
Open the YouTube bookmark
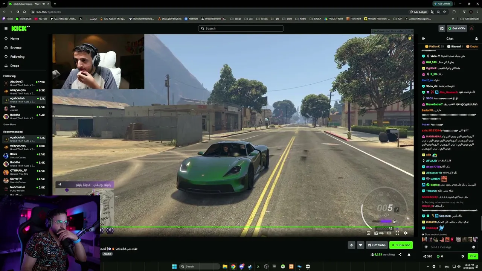point(41,18)
